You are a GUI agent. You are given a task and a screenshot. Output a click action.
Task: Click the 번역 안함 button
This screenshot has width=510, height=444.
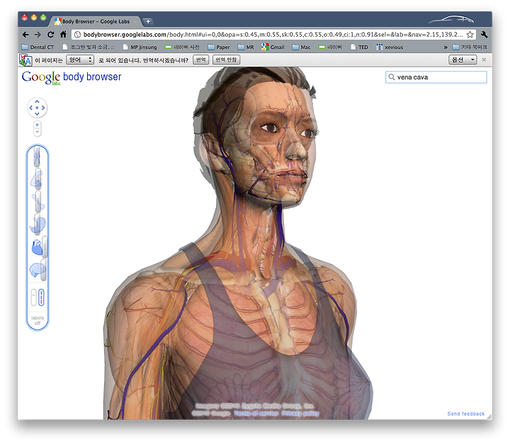click(226, 60)
